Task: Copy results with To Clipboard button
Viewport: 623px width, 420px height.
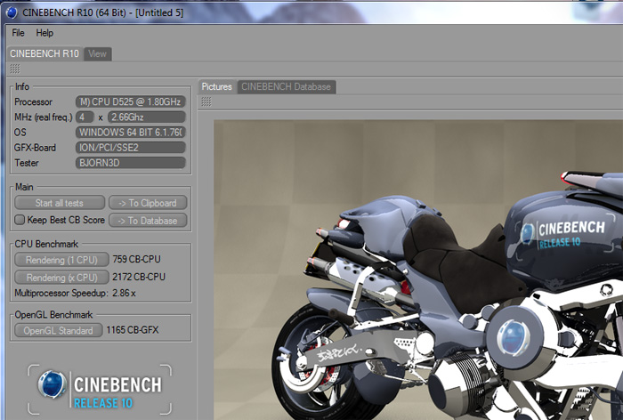Action: (x=148, y=203)
